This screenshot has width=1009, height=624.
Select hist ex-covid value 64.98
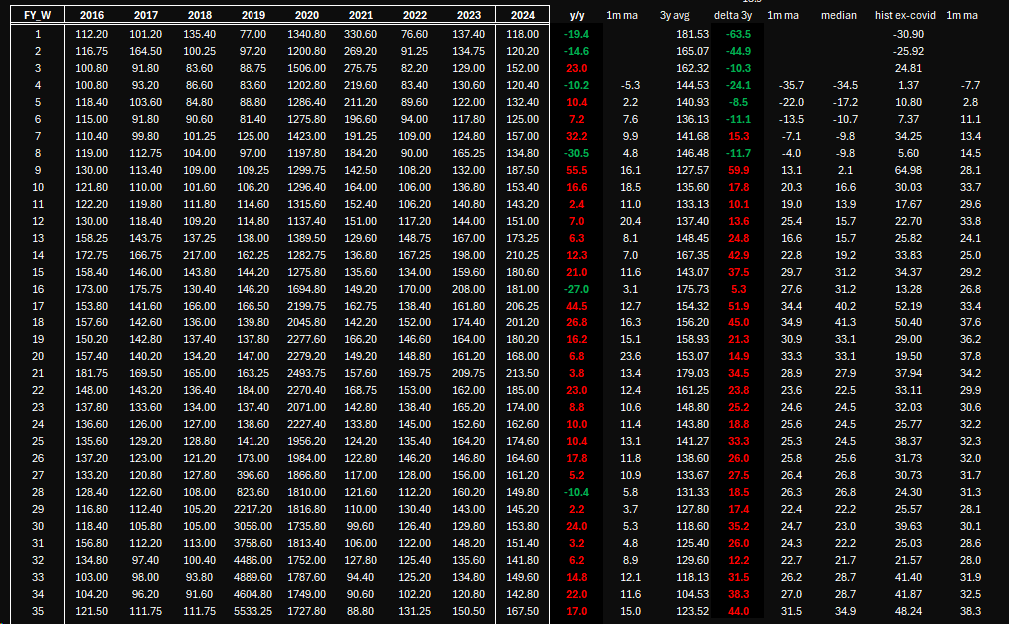pos(908,170)
